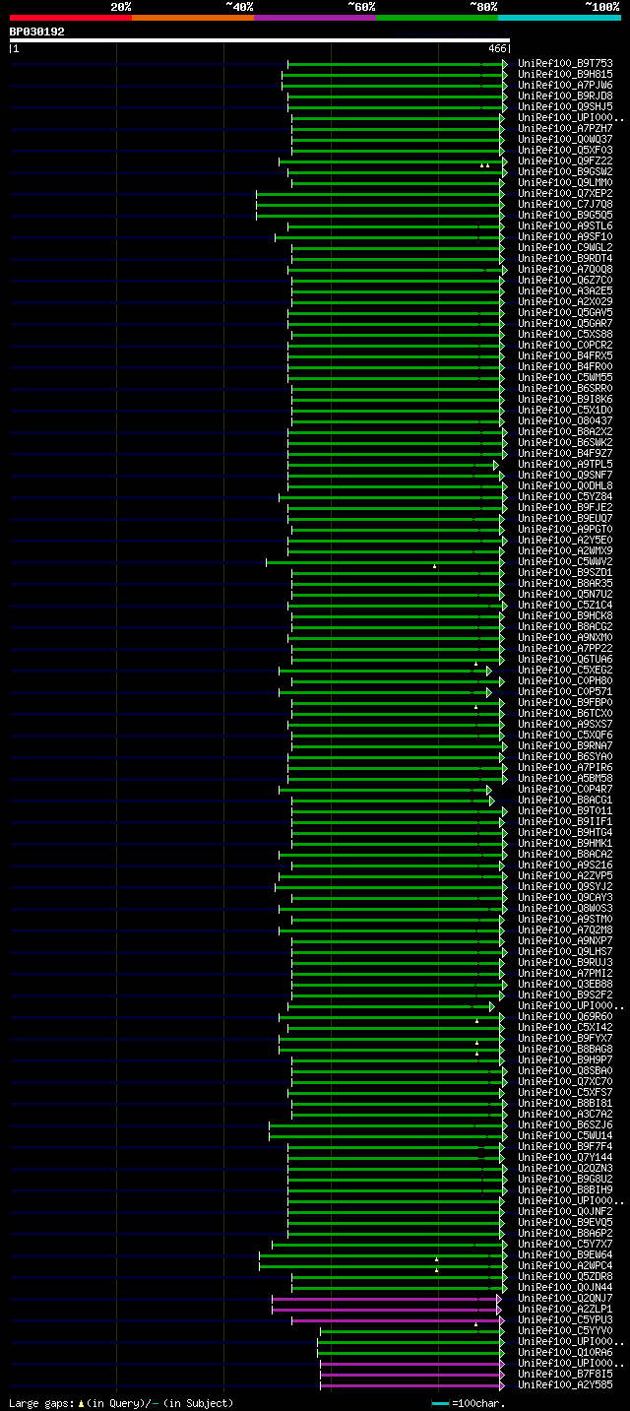The height and width of the screenshot is (1411, 630).
Task: Click hit label UniRef100_Q8W0S3
Action: point(565,909)
